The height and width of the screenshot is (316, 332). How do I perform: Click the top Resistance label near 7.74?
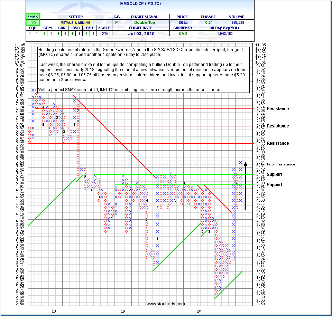tap(278, 109)
